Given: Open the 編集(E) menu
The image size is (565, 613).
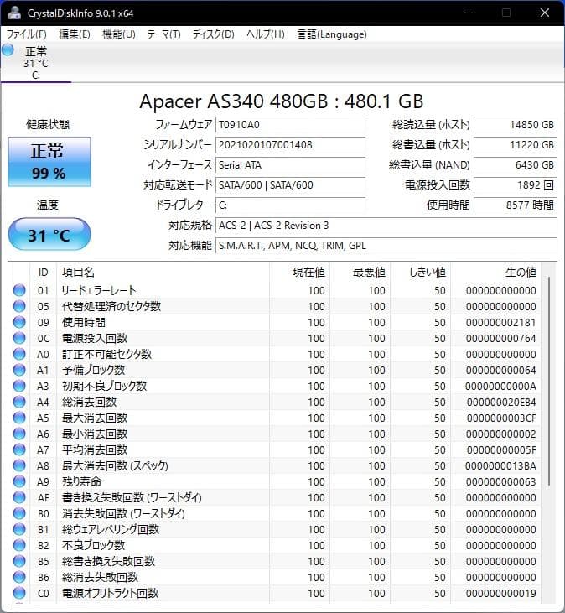Looking at the screenshot, I should pos(75,34).
